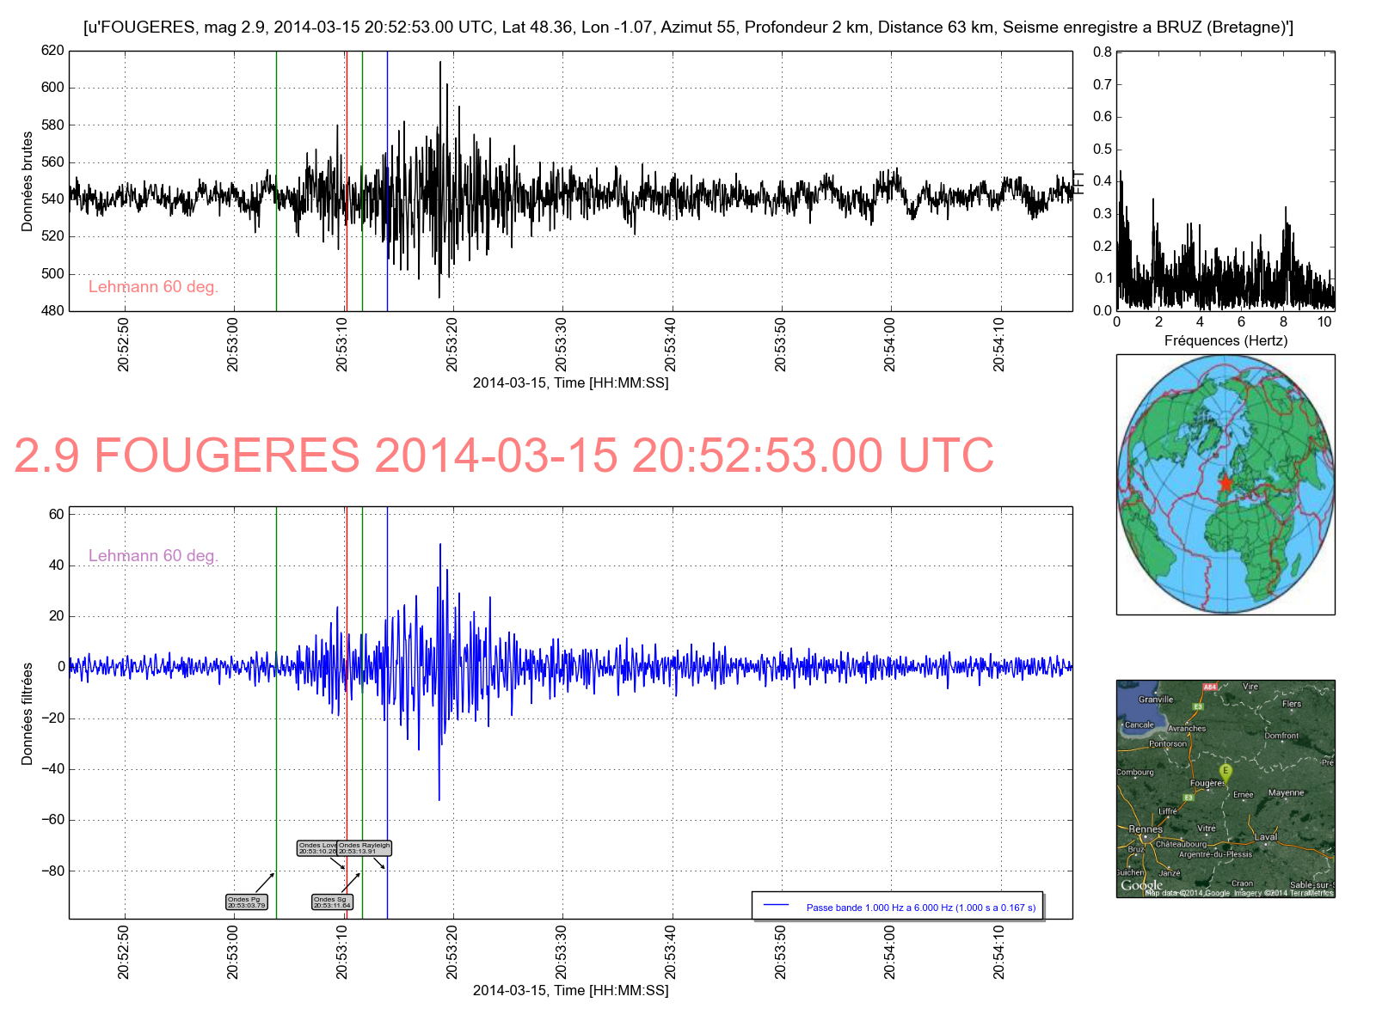The height and width of the screenshot is (1021, 1376).
Task: Click the red star on the globe
Action: pyautogui.click(x=1225, y=484)
